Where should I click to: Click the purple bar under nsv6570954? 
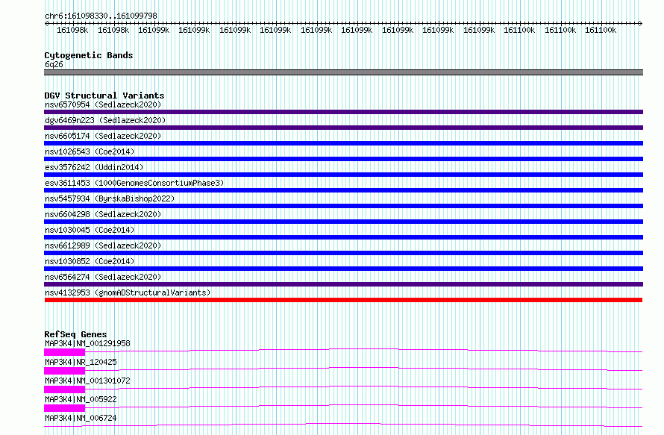click(343, 112)
